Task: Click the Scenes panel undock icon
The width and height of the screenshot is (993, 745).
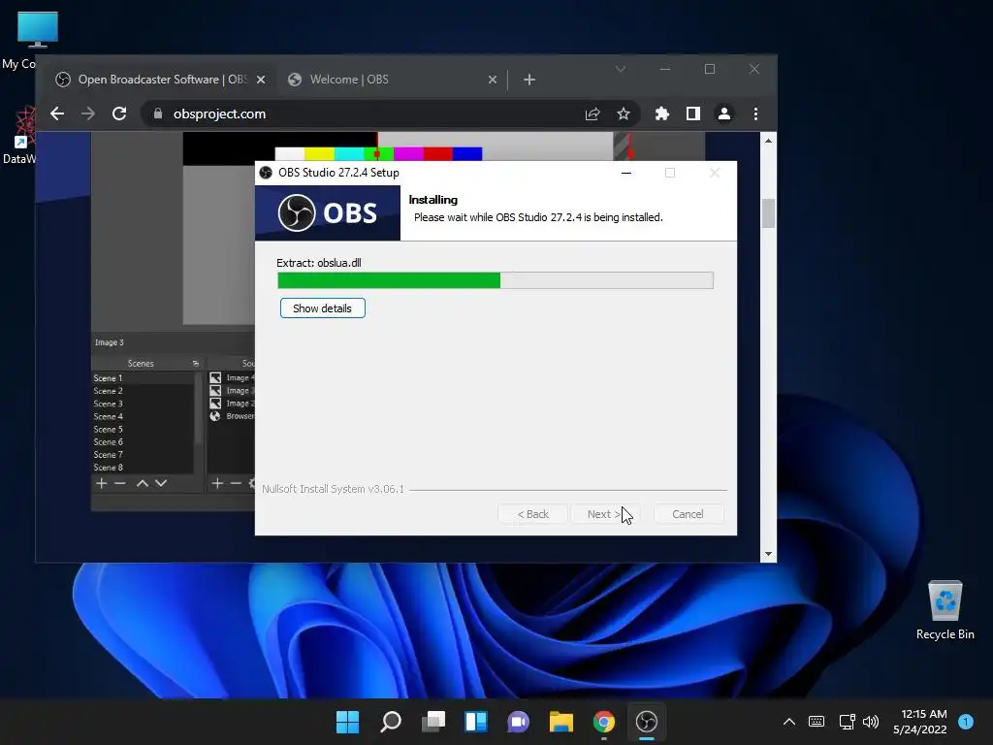Action: (x=196, y=364)
